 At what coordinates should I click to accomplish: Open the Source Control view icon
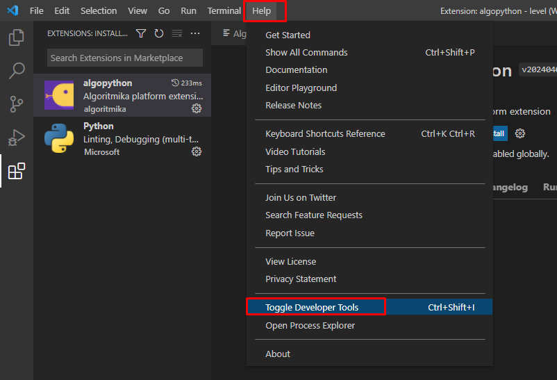(x=17, y=104)
